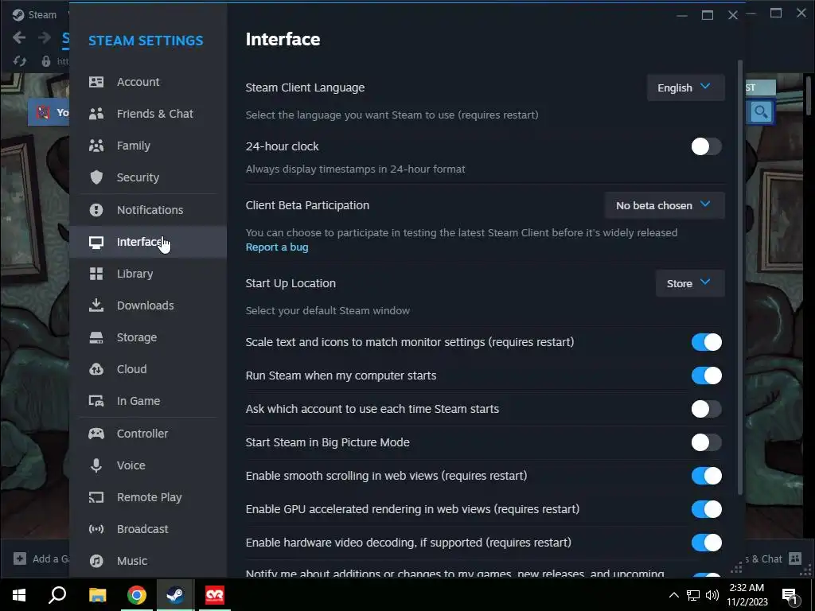The image size is (815, 611).
Task: Click the Music note icon
Action: [x=96, y=561]
